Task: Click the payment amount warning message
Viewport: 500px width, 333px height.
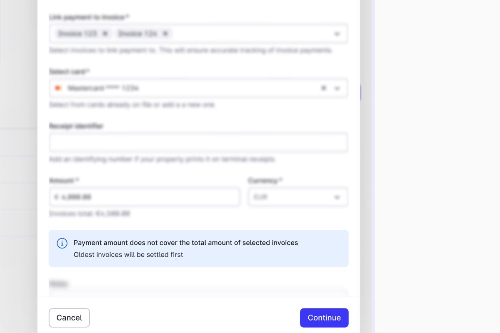Action: 186,243
